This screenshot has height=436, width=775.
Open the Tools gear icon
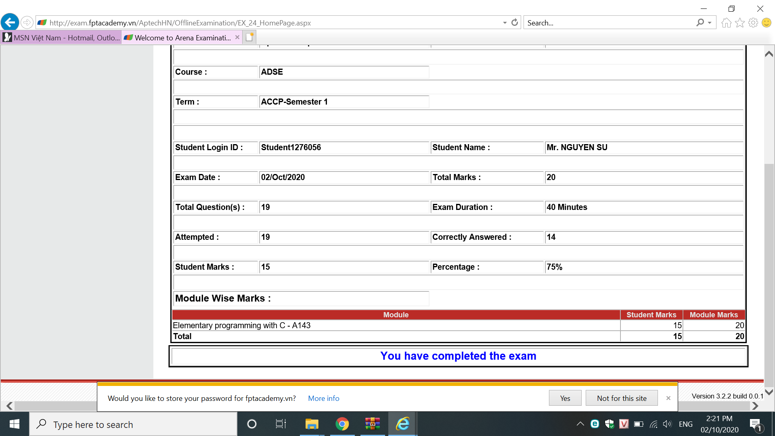(x=753, y=23)
